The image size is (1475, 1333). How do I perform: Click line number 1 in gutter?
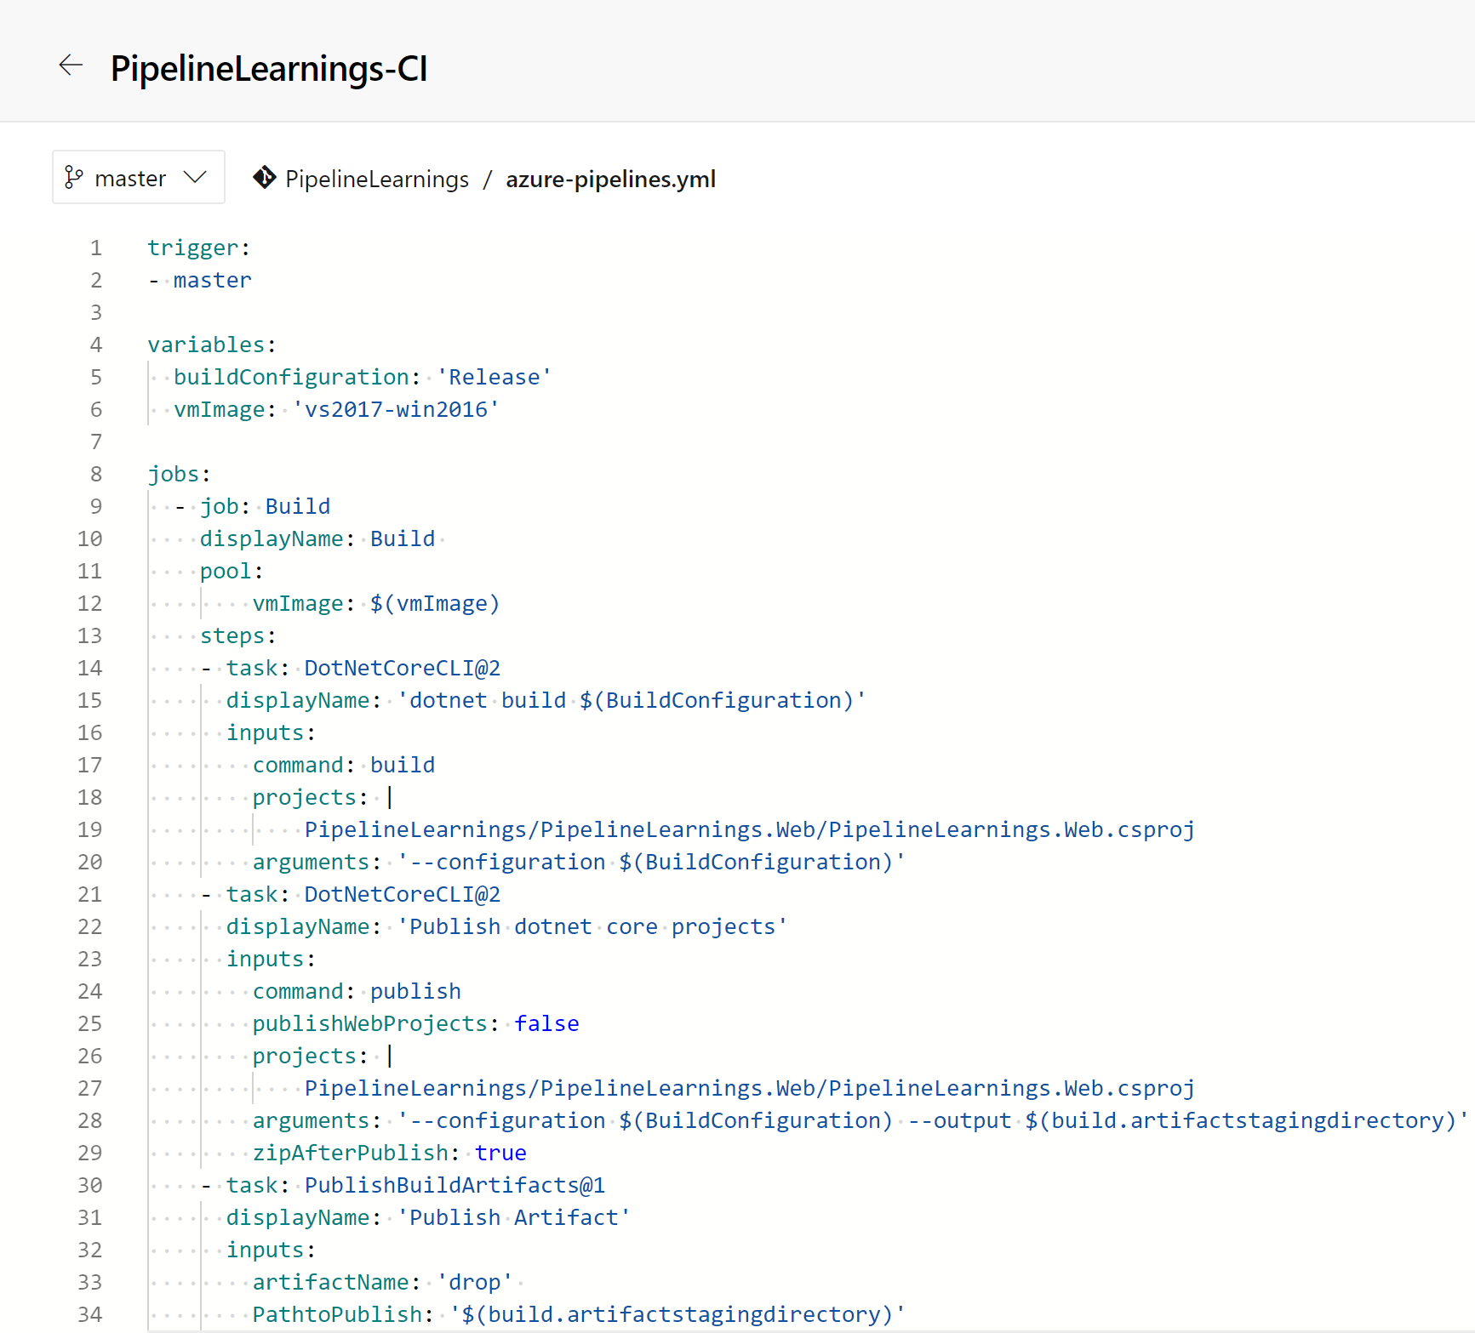pos(95,248)
